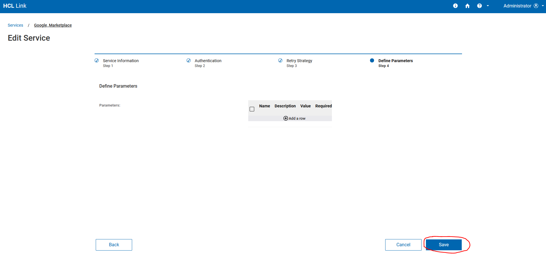Open the Google_Marketplace breadcrumb link
The image size is (546, 254).
coord(53,25)
